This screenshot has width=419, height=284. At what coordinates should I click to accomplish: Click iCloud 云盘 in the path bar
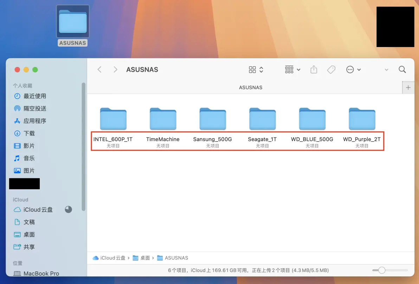click(109, 258)
